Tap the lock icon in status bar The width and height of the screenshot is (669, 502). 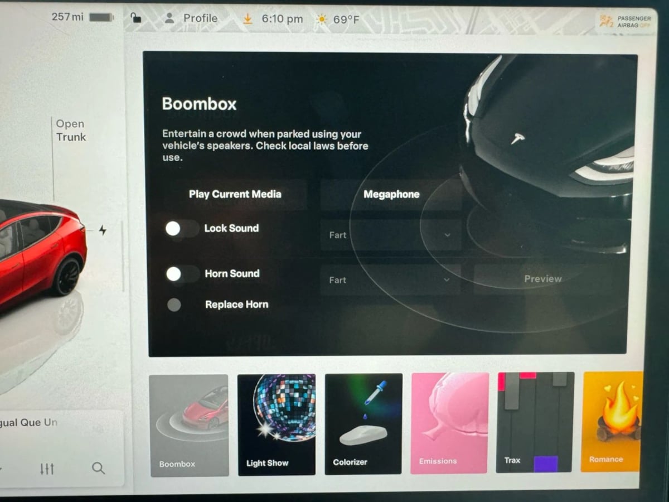point(135,18)
